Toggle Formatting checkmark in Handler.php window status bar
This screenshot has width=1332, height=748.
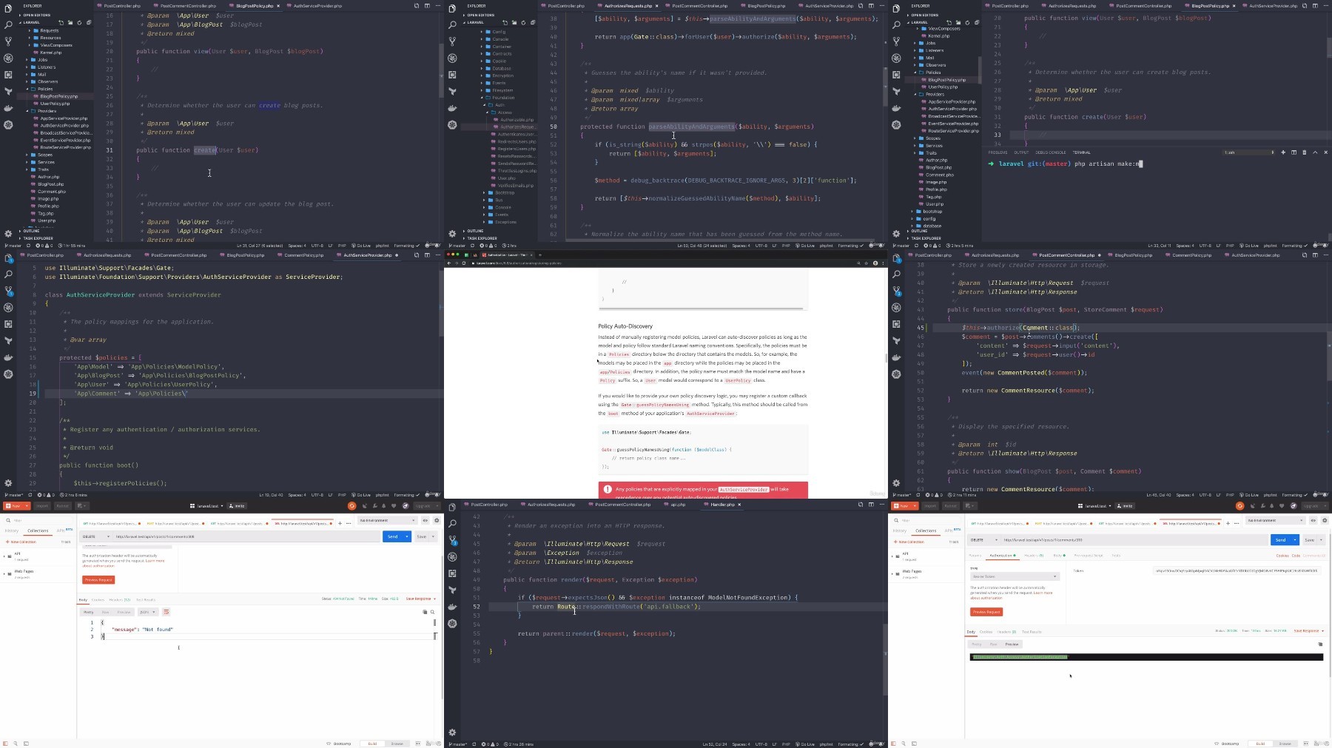coord(850,744)
